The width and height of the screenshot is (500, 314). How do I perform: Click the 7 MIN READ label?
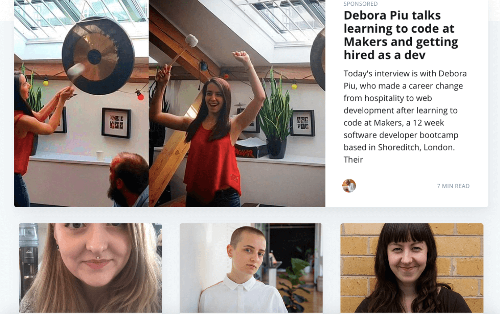click(453, 186)
